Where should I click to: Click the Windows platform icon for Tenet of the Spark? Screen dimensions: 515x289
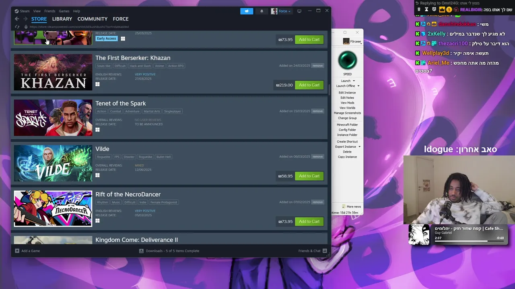(97, 130)
